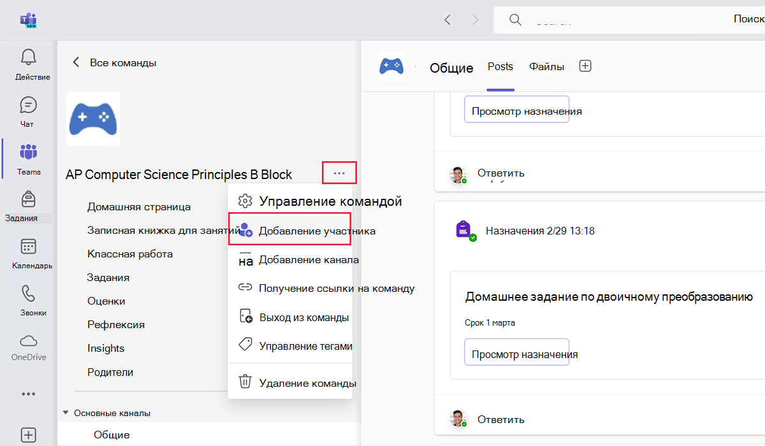Screen dimensions: 765x446
Task: Open the Chat icon in sidebar
Action: [x=29, y=104]
